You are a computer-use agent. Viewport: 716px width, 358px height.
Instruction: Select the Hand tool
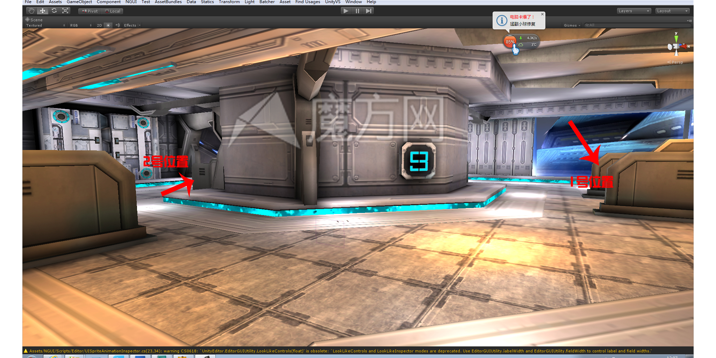point(31,11)
